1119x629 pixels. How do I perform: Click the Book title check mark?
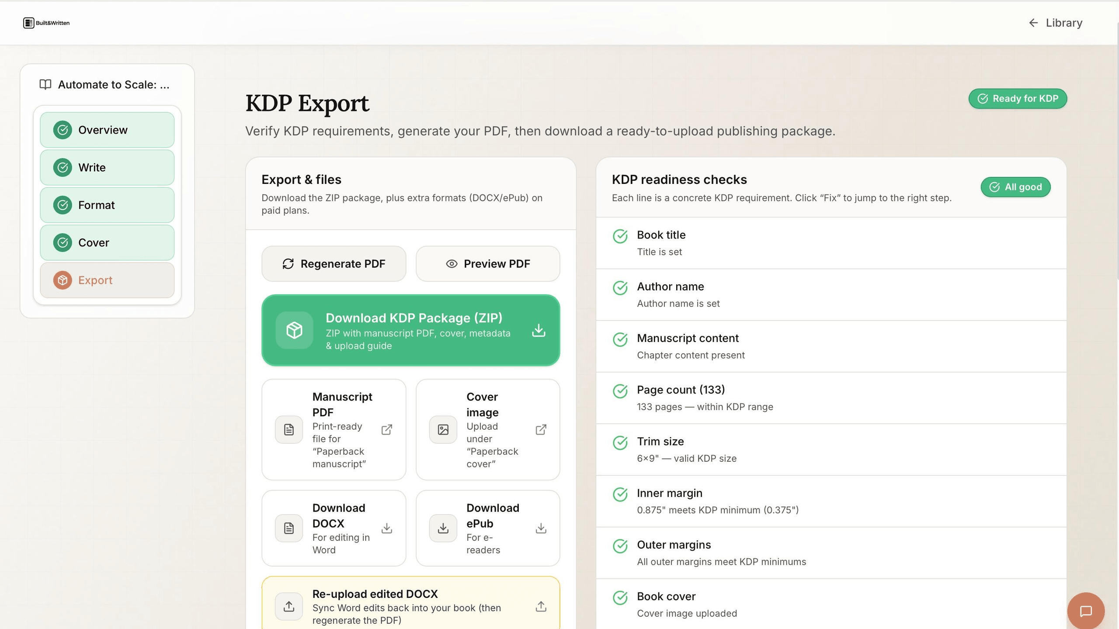click(x=620, y=236)
